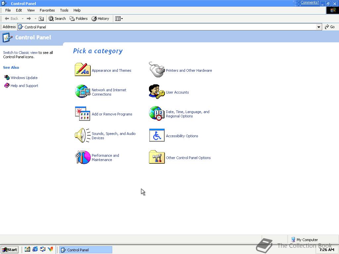
Task: Open the File menu
Action: click(x=8, y=10)
